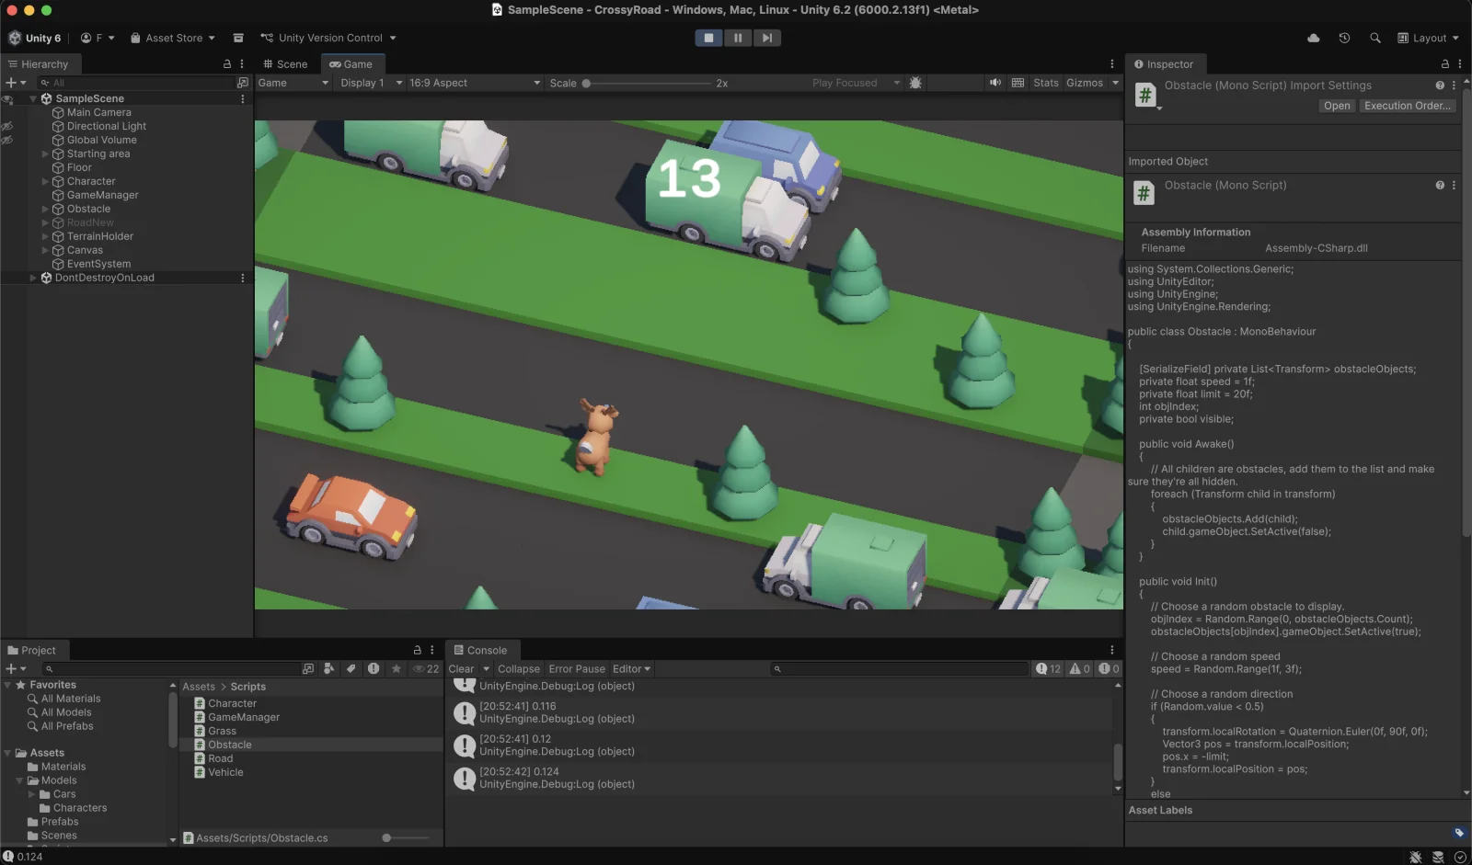Step forward one frame
1472x865 pixels.
coord(767,38)
